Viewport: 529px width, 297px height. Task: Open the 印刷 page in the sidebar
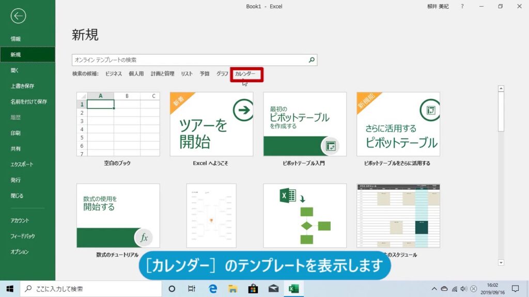pos(16,133)
